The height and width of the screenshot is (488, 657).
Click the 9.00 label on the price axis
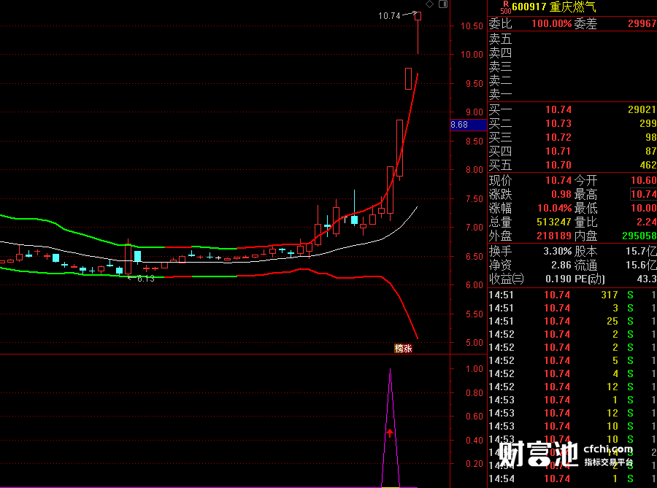(x=474, y=112)
